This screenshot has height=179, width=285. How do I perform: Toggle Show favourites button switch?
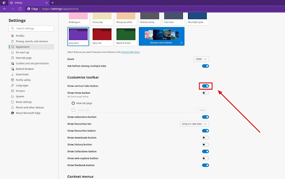point(205,131)
